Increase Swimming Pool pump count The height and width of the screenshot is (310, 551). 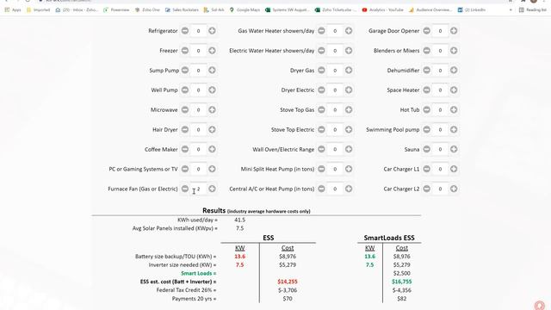[454, 129]
